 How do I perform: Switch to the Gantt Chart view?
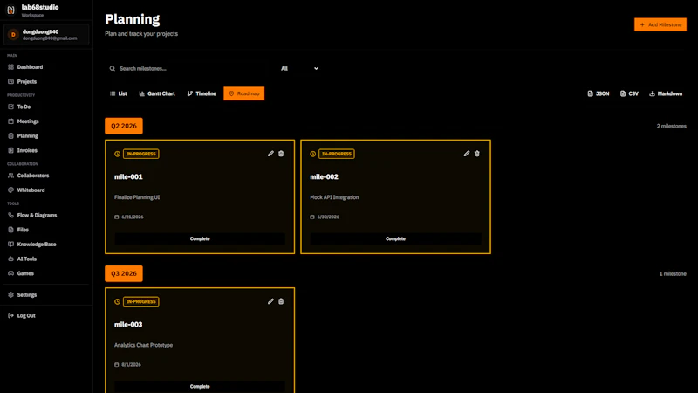(157, 93)
